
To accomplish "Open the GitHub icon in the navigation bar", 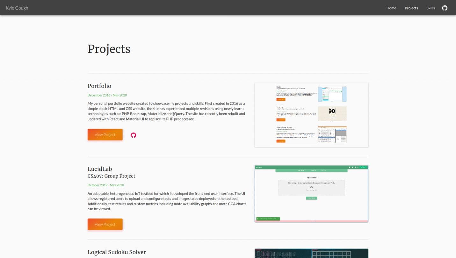I will pos(445,8).
